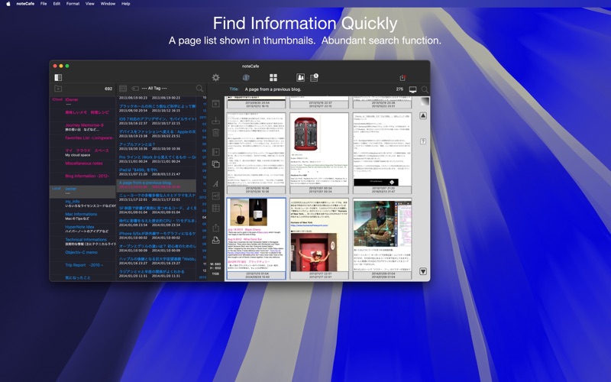Open thumbnail showing red Mac Pro
Image resolution: width=611 pixels, height=382 pixels.
click(x=319, y=153)
